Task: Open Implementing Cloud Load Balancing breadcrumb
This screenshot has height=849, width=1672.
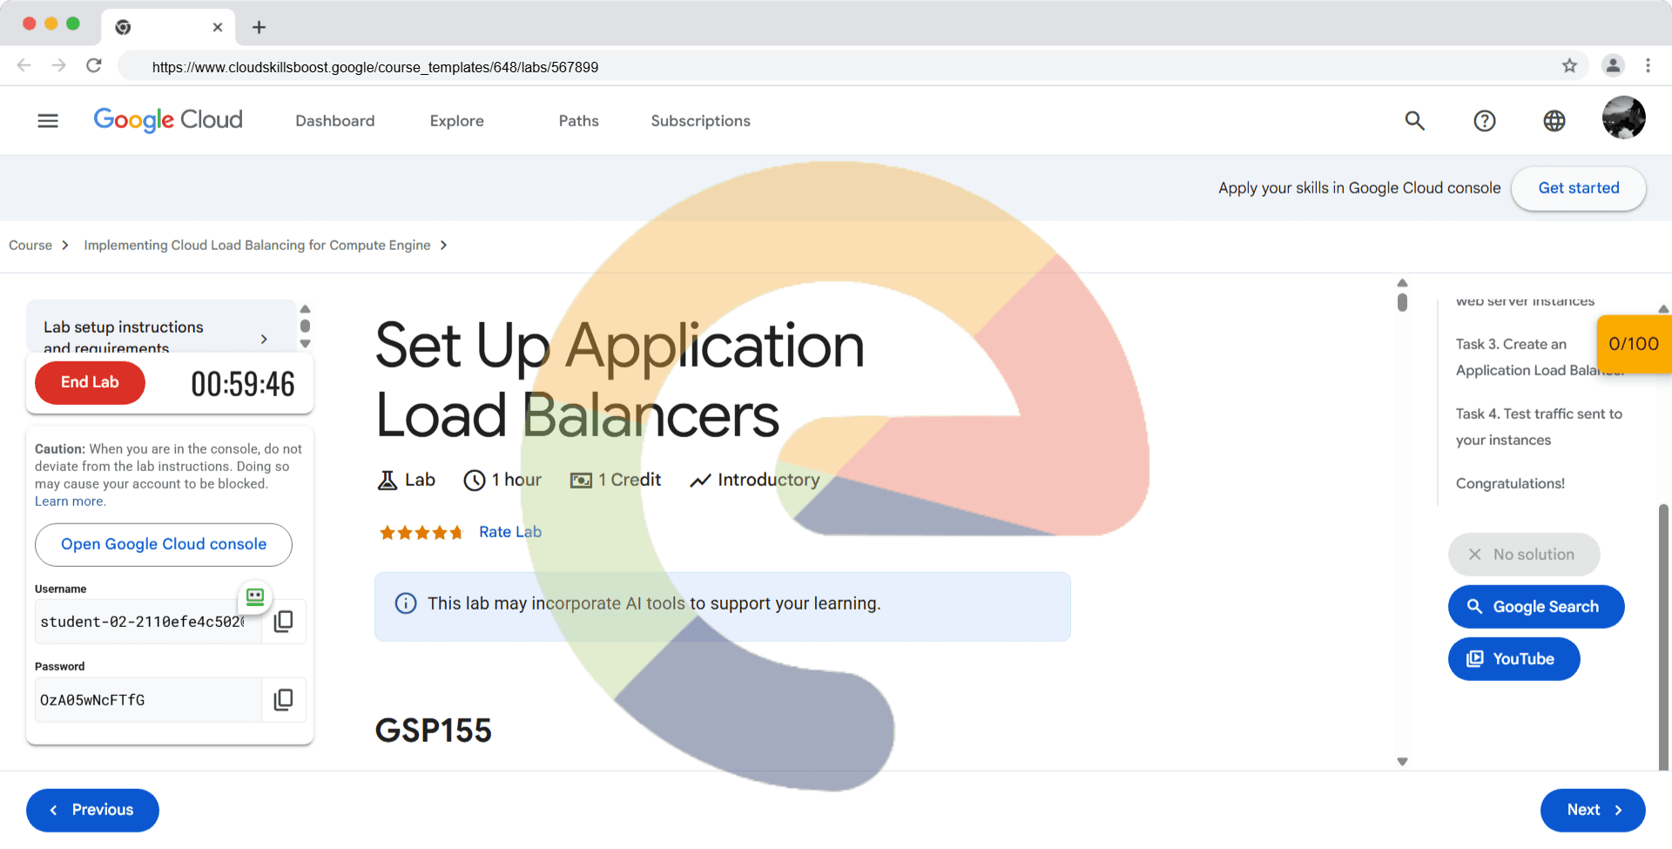Action: point(257,246)
